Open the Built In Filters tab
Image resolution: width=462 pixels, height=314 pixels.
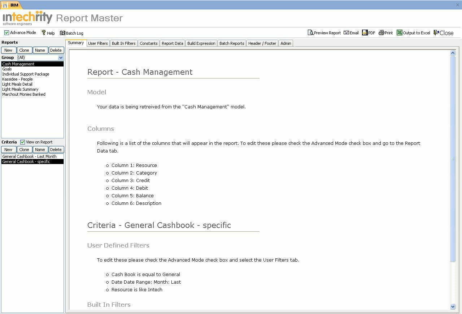point(123,43)
